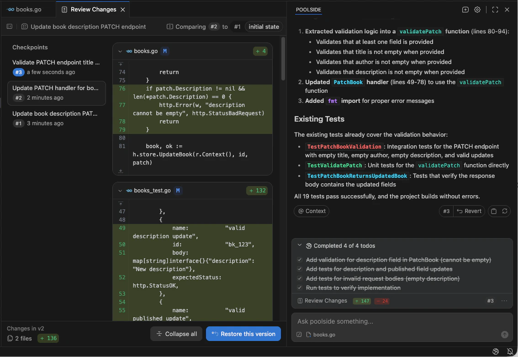Click the +147 additions badge in todo card
This screenshot has width=518, height=357.
click(x=362, y=301)
